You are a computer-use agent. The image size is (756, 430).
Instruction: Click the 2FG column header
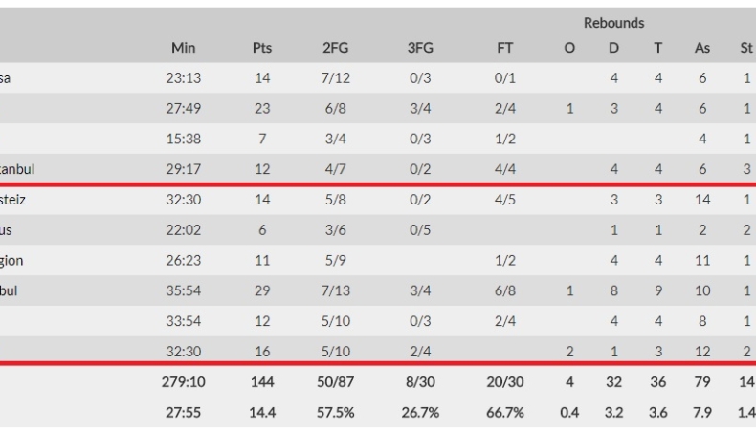tap(335, 48)
